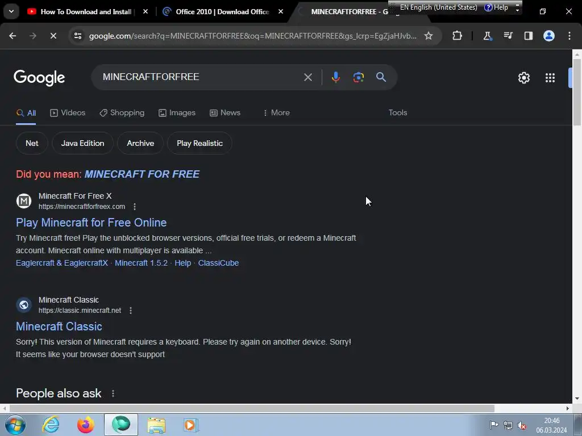Close the Office 2010 tab

(x=281, y=12)
